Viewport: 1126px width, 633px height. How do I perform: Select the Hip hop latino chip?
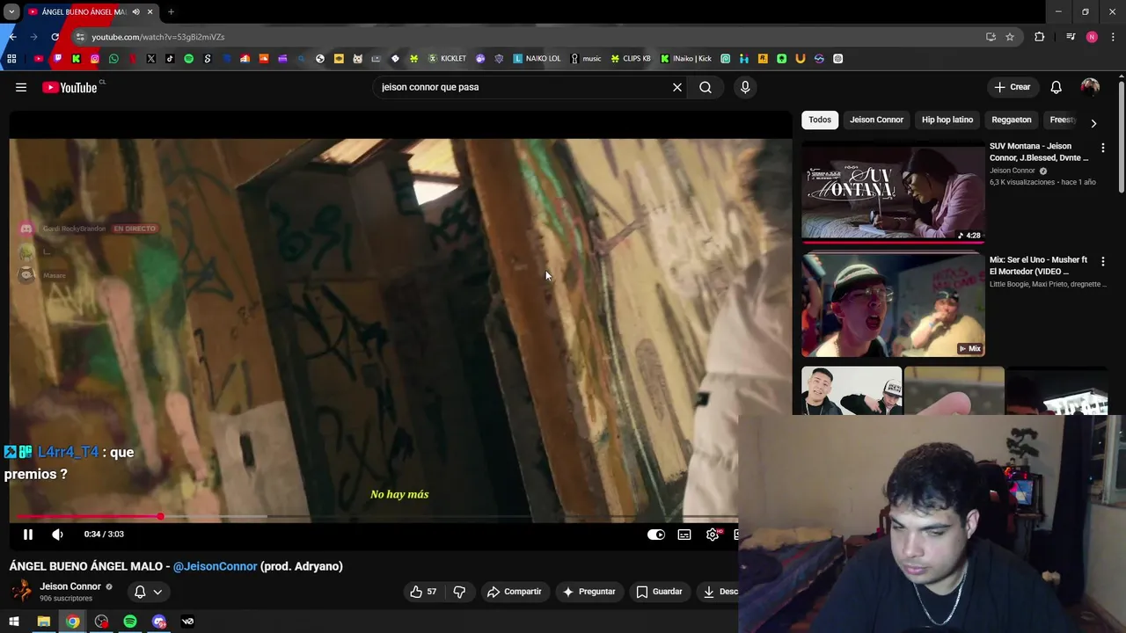tap(947, 120)
